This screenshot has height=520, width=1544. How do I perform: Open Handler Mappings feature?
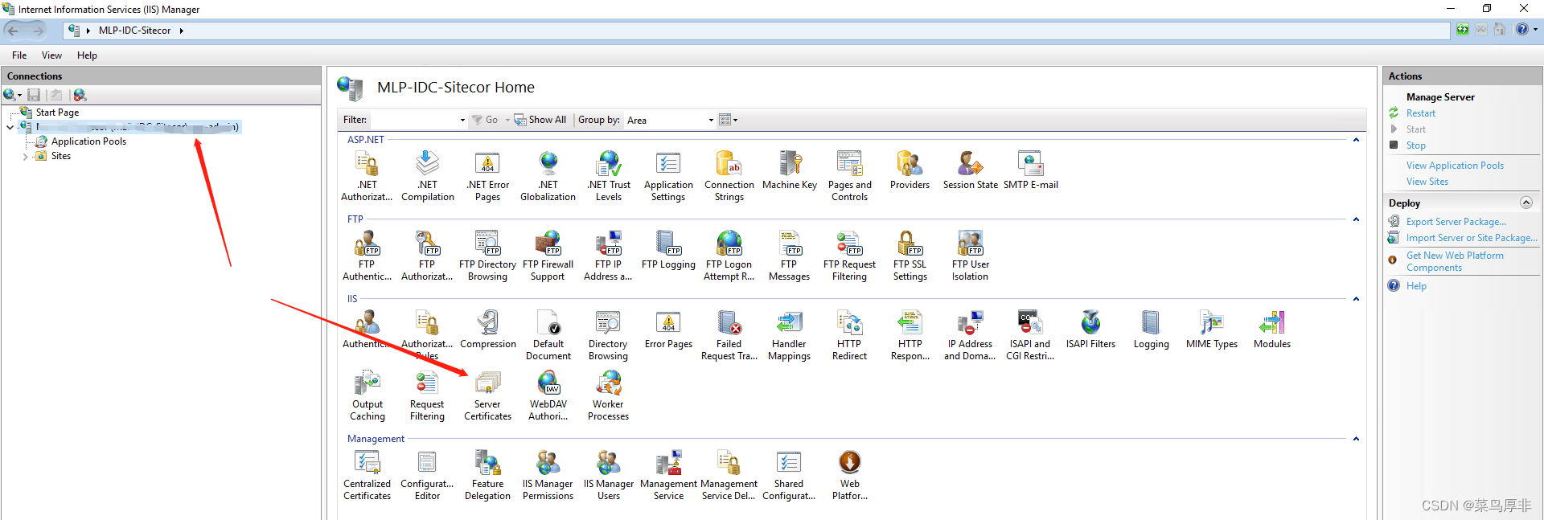[790, 335]
